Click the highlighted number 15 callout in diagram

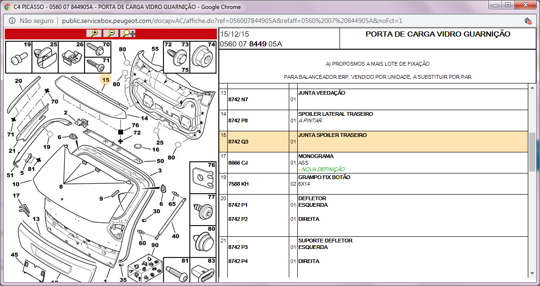point(106,80)
